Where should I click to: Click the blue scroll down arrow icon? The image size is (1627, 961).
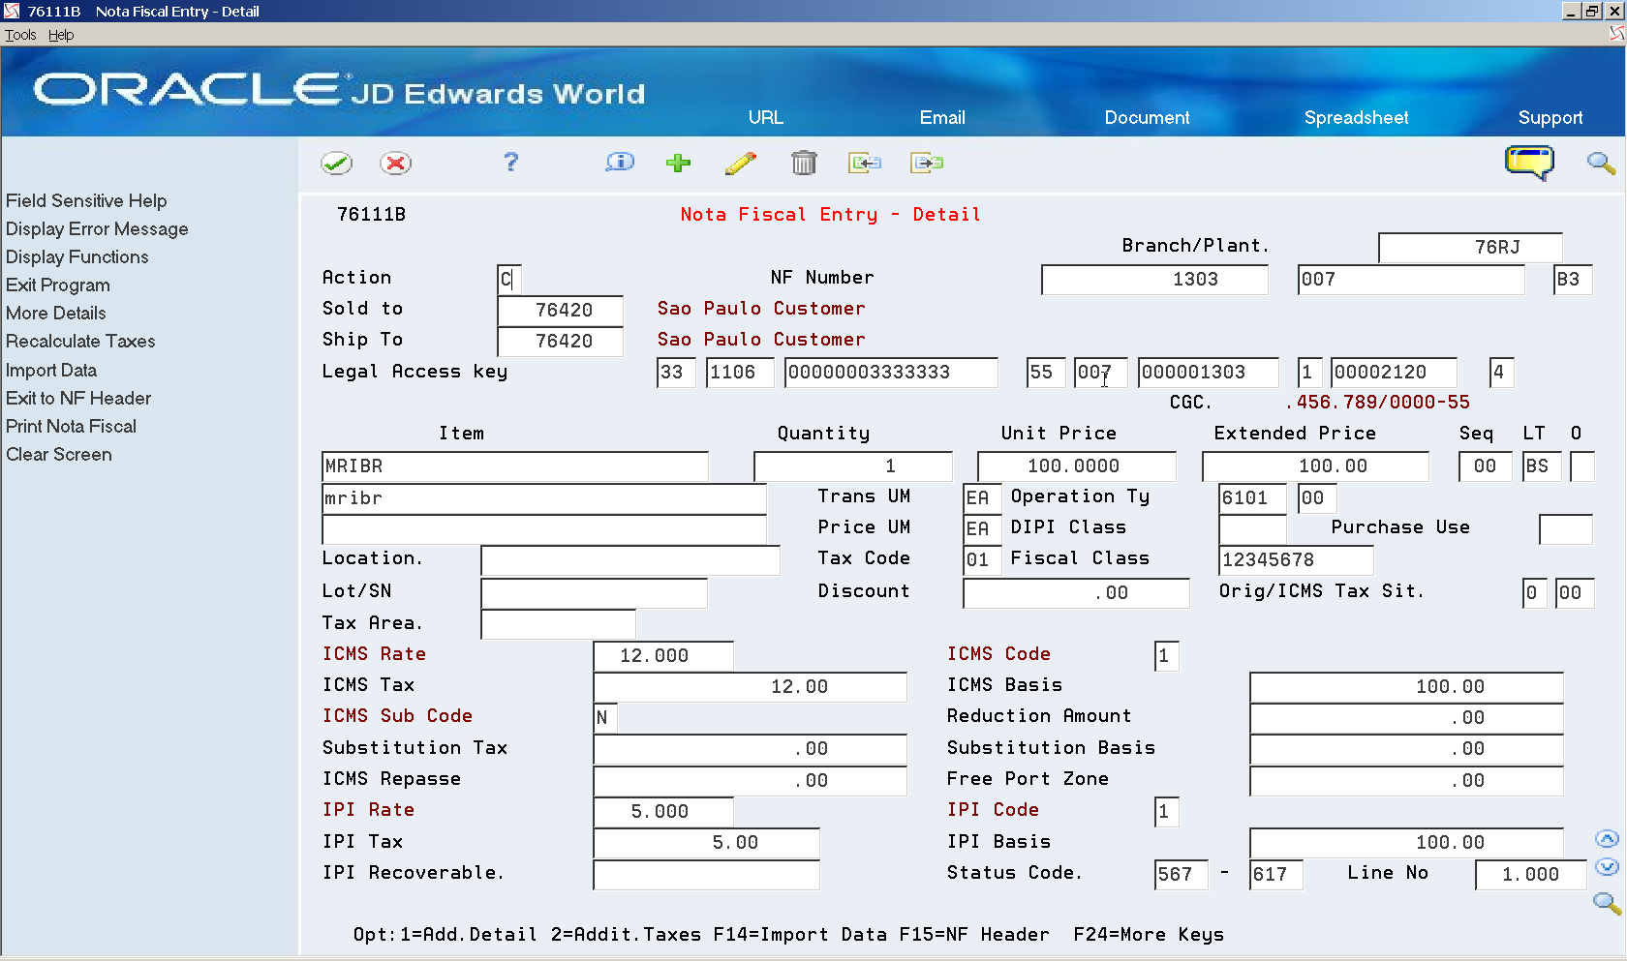tap(1607, 867)
